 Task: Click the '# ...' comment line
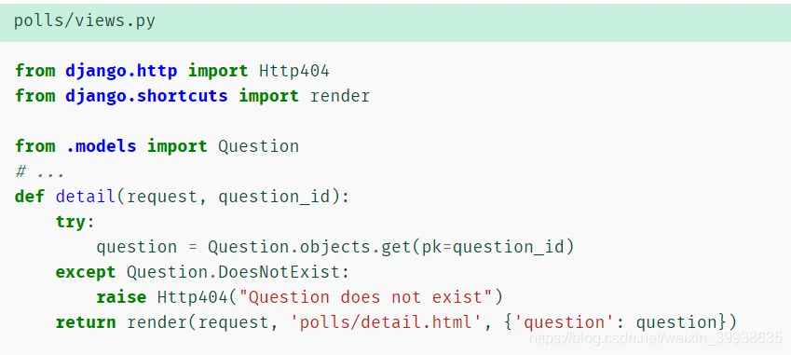pos(40,172)
